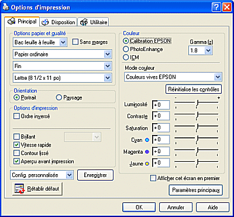Open the Fin quality dropdown
This screenshot has height=217, width=234.
click(63, 66)
